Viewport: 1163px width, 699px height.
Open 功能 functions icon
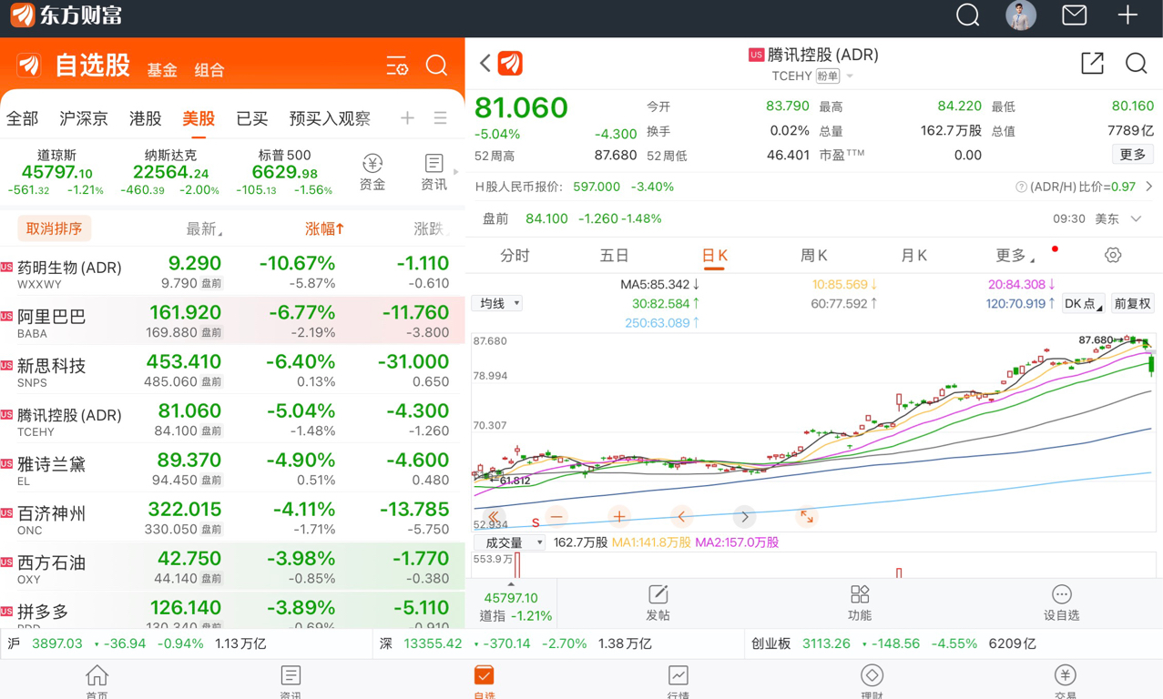(x=860, y=603)
